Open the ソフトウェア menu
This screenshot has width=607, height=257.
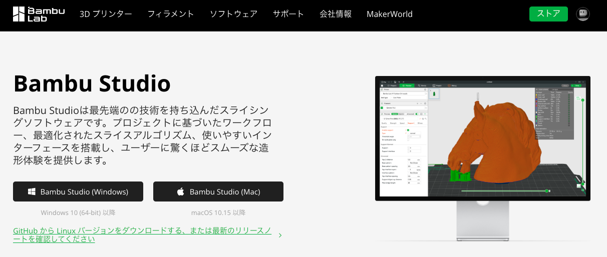[x=233, y=14]
